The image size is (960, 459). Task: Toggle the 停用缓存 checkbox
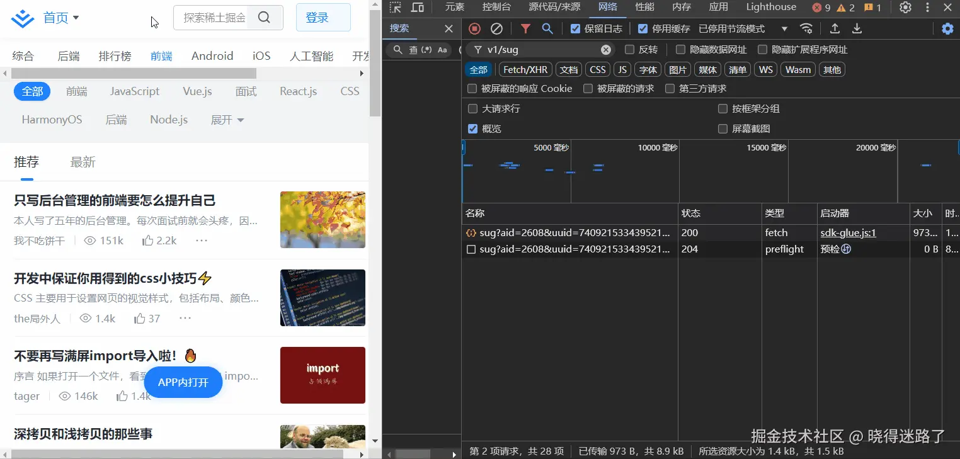(643, 28)
